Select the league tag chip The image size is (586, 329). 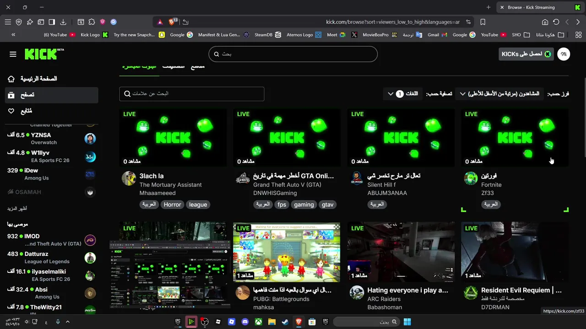[198, 205]
